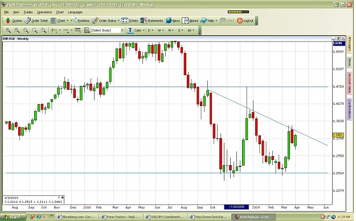Viewport: 356px width, 221px height.
Task: Switch to Bloomberg.com taskbar window
Action: point(77,217)
